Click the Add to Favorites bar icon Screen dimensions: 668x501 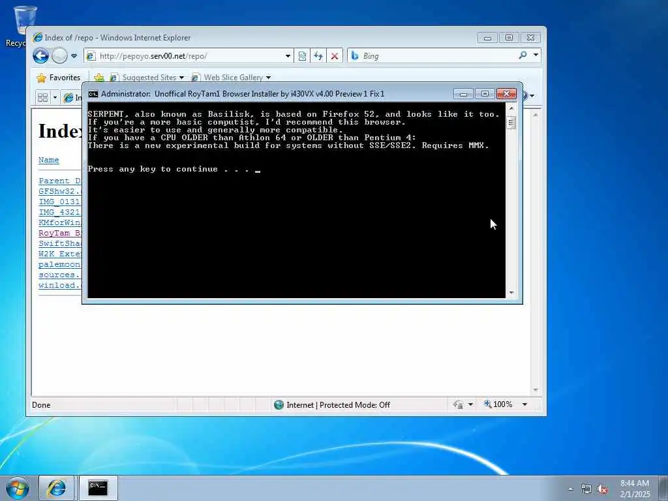(99, 78)
